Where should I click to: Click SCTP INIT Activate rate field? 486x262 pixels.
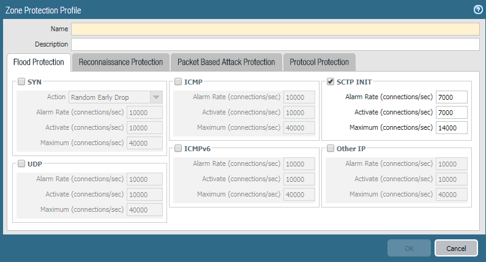(452, 113)
